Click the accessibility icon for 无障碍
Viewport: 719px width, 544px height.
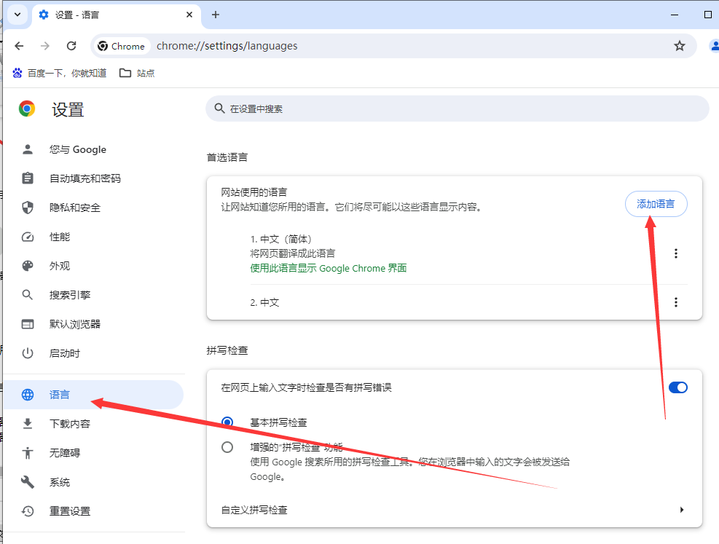pos(28,453)
